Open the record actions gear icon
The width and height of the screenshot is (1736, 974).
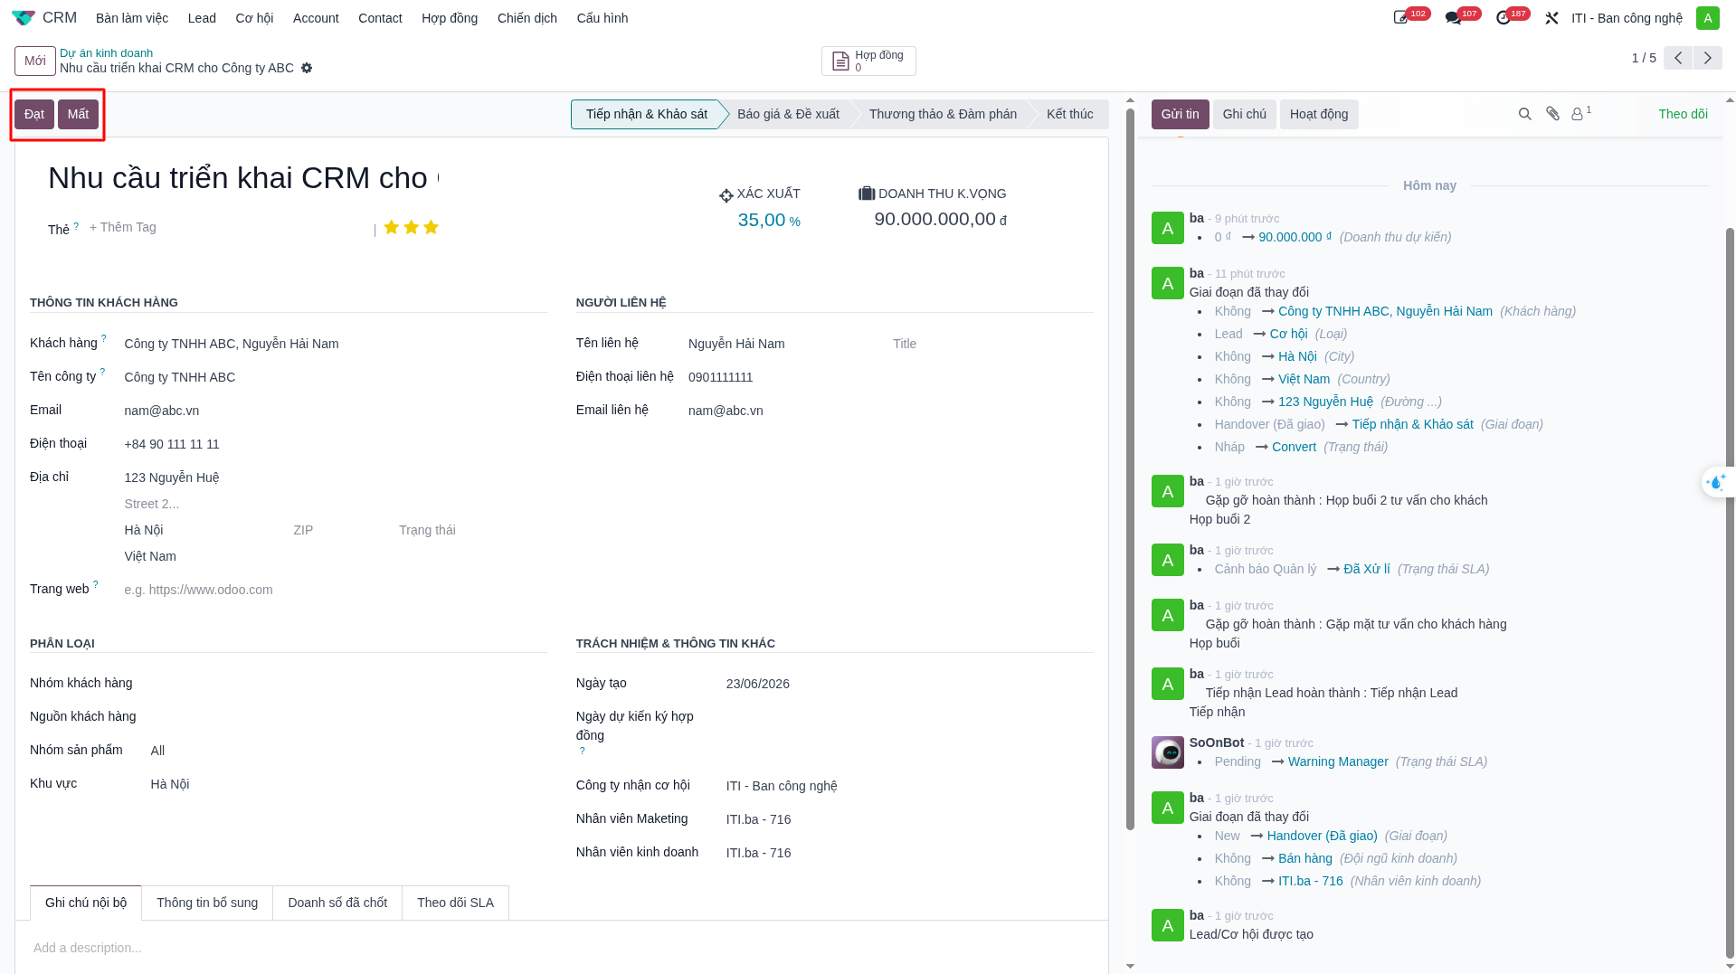[x=307, y=68]
